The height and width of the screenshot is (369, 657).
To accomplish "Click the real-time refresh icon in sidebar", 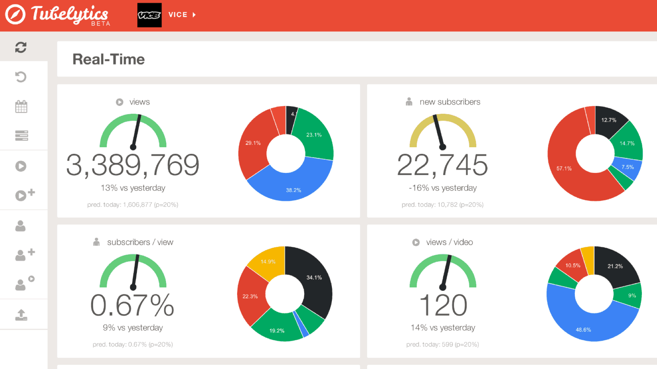I will [21, 47].
